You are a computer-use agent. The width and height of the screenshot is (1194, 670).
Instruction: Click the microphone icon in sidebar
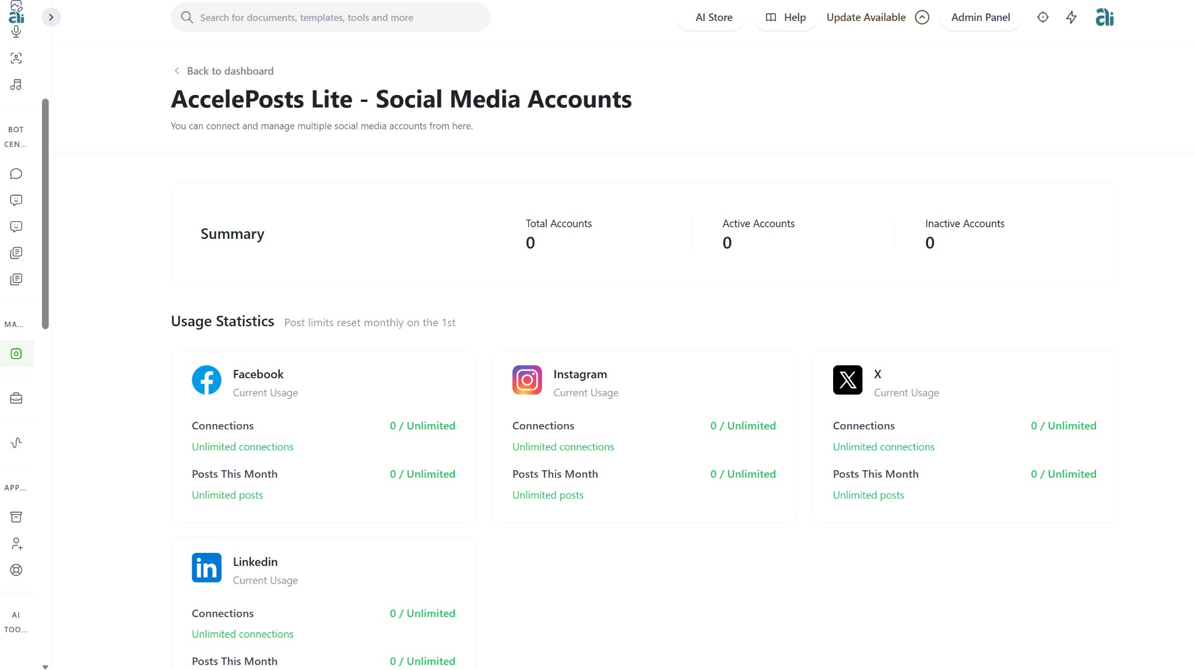point(16,31)
